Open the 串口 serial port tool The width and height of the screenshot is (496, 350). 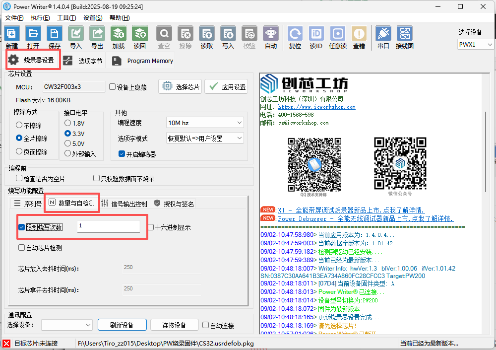(x=383, y=34)
